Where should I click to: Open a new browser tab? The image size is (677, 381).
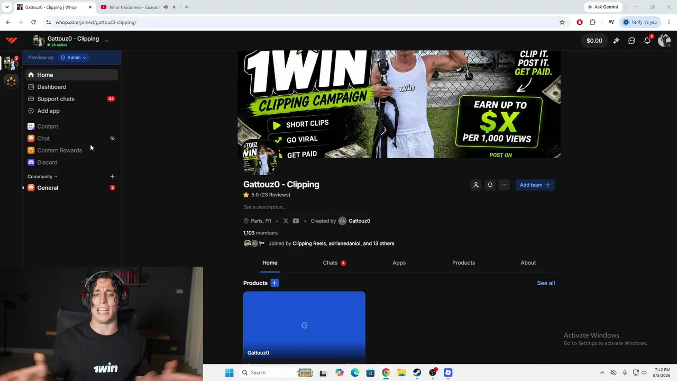tap(187, 7)
